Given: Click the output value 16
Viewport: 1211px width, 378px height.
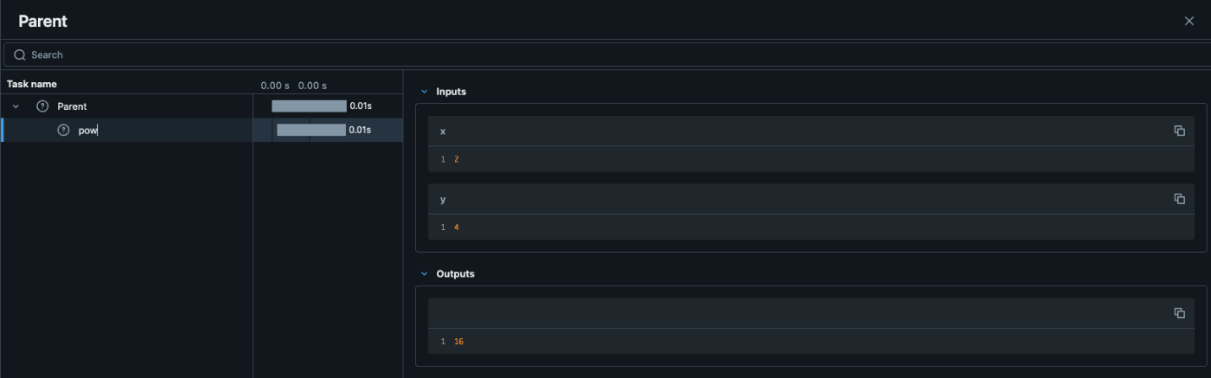Looking at the screenshot, I should pos(458,342).
